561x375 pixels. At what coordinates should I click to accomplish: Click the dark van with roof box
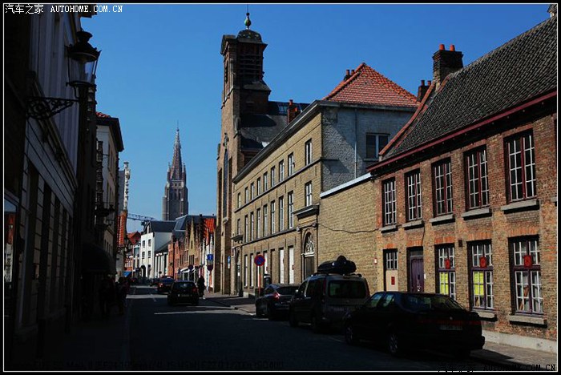coord(329,299)
